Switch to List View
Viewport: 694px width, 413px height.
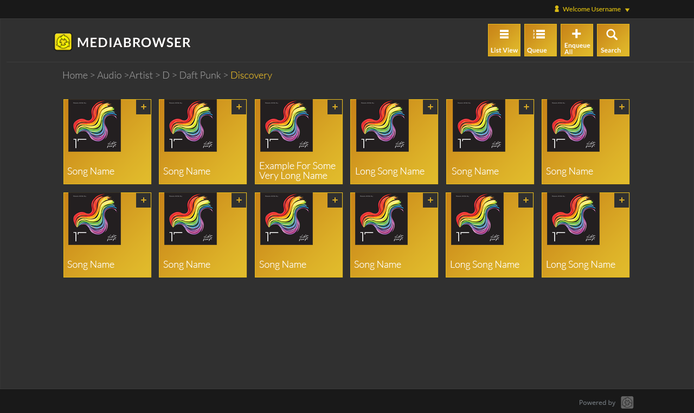(504, 40)
